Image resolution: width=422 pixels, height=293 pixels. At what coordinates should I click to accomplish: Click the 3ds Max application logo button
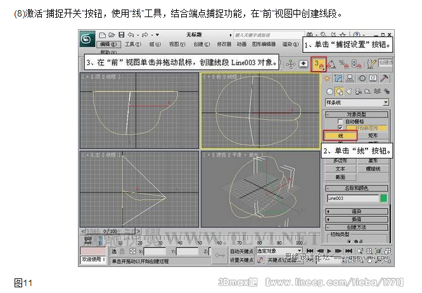[x=87, y=39]
